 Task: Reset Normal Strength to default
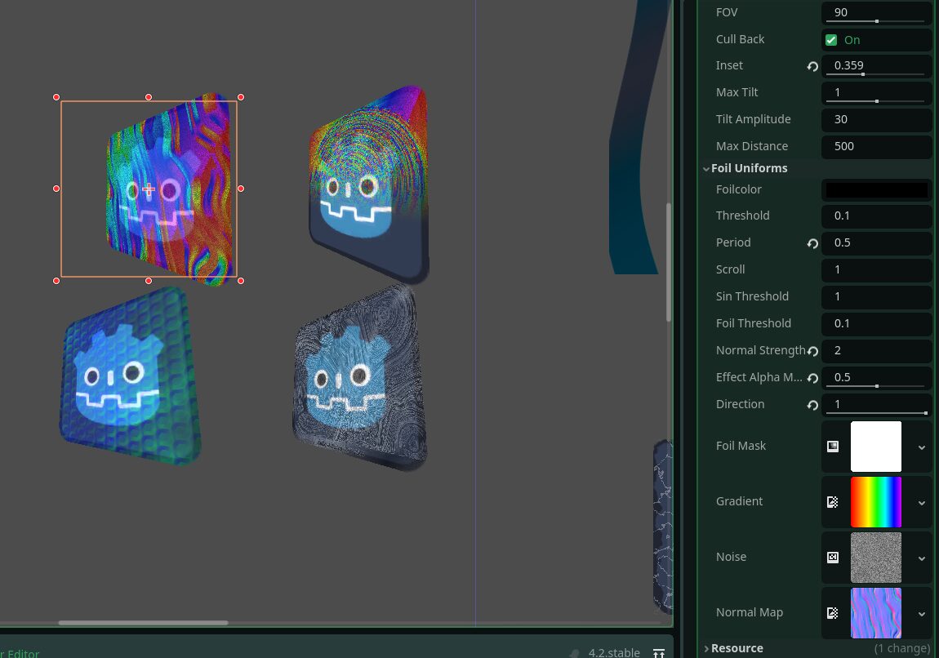pos(812,351)
